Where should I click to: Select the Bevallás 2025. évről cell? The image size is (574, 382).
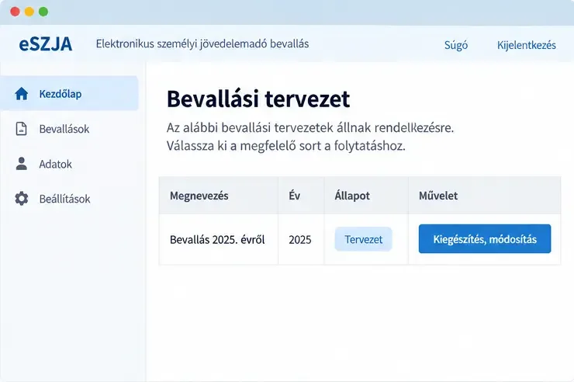[x=217, y=240]
